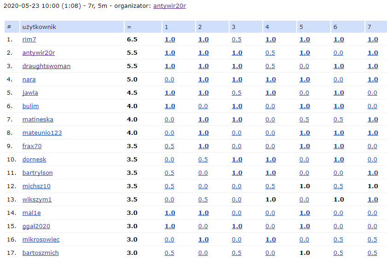Open organizer antywir20r profile link

169,6
